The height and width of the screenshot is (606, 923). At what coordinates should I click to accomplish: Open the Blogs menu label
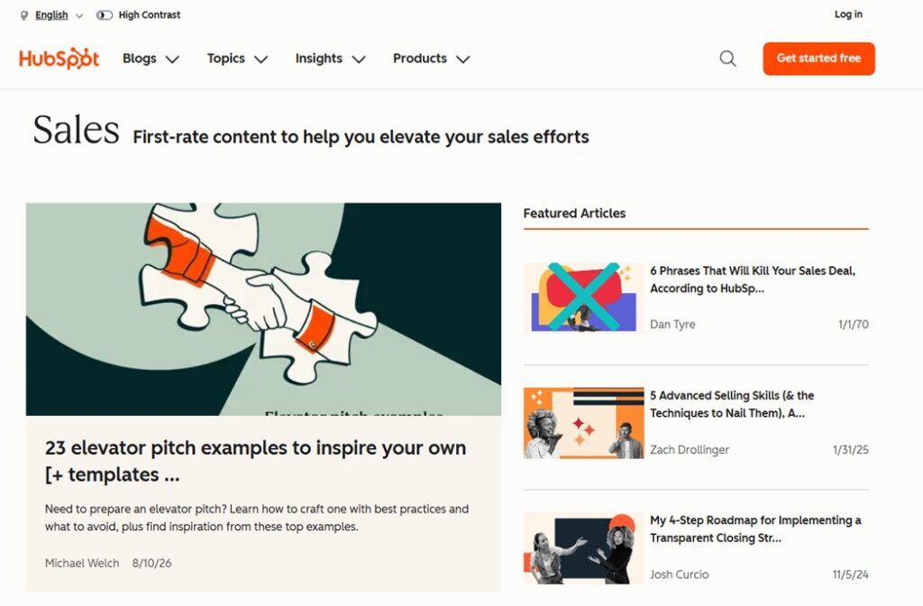(140, 59)
